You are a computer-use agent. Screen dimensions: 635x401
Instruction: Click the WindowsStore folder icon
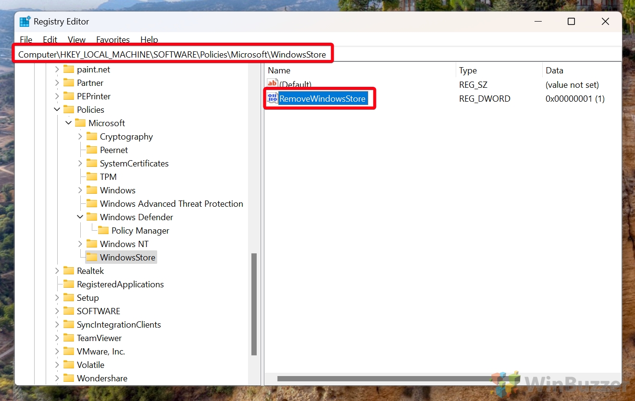coord(92,258)
